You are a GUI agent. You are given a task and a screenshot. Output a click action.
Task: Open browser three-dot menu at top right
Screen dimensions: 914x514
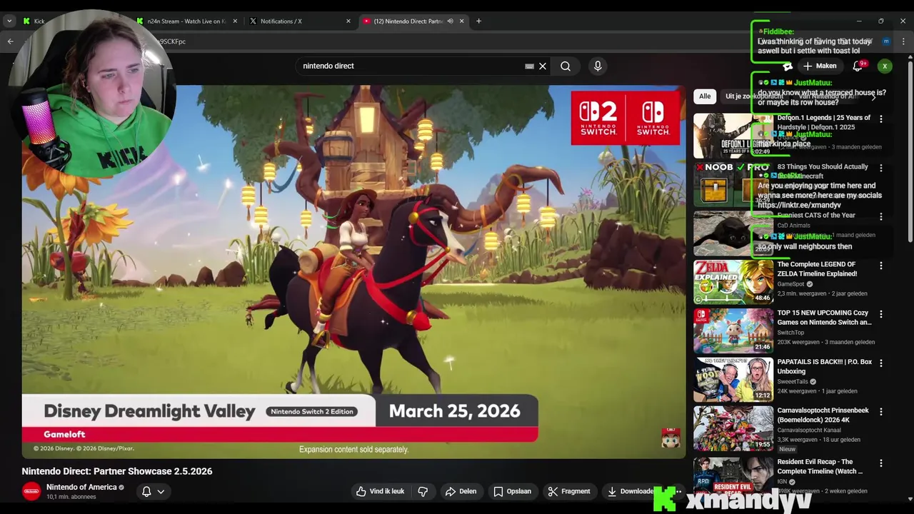(x=903, y=41)
